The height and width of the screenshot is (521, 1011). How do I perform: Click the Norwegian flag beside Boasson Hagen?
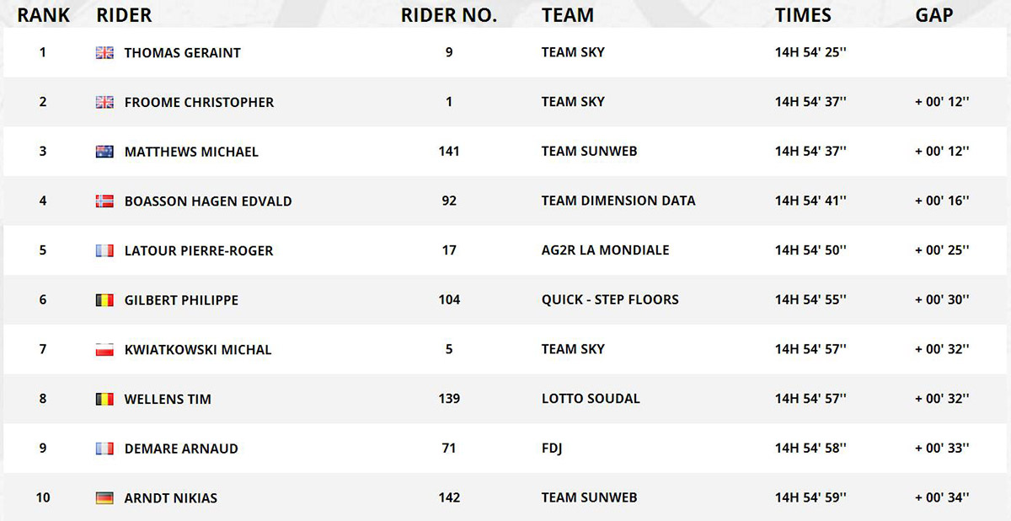104,201
